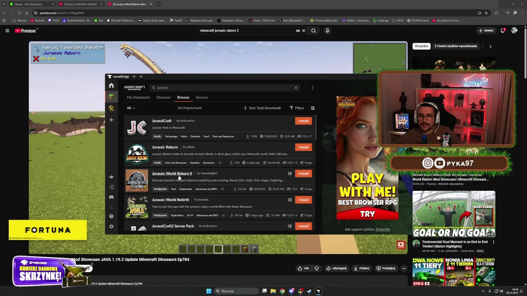Open the Filters panel in CurseForge
Image resolution: width=527 pixels, height=296 pixels.
[x=297, y=108]
